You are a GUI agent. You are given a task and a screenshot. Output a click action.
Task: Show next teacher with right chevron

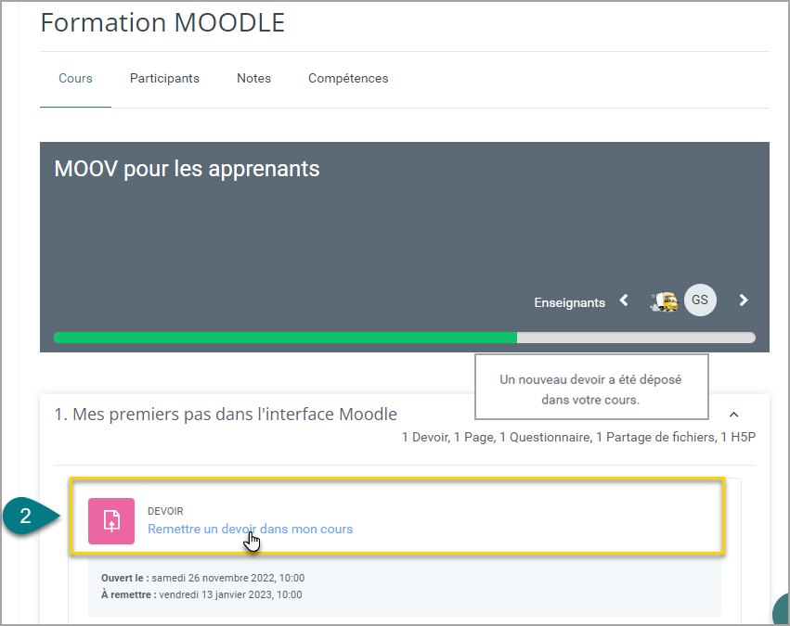[x=744, y=300]
